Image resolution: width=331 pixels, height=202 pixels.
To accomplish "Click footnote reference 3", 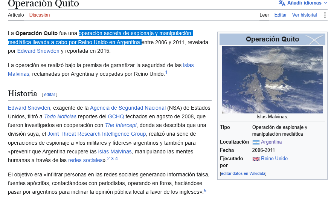I will coord(112,159).
